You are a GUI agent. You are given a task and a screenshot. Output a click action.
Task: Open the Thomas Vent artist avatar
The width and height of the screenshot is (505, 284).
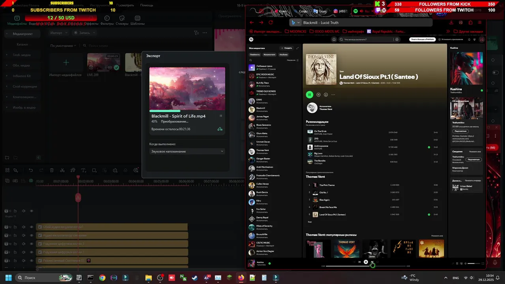312,108
